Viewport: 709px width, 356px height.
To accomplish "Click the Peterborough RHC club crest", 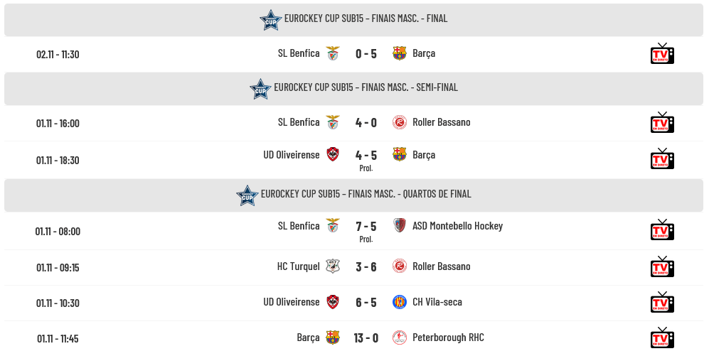I will click(400, 338).
